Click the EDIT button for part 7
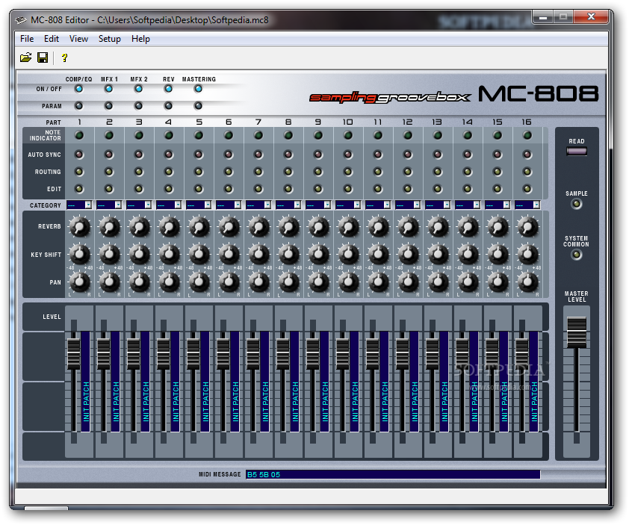 point(258,188)
